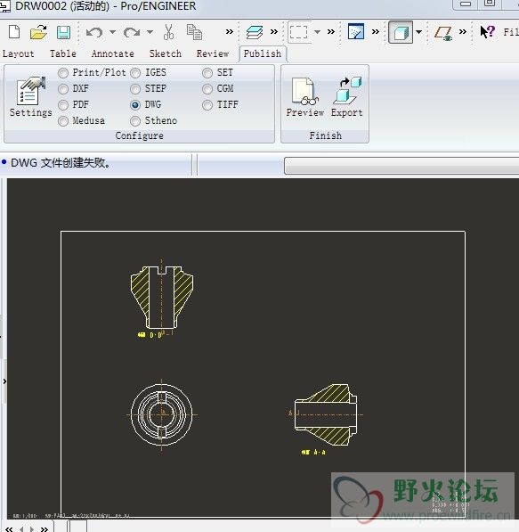Open selection tool dropdown arrow
The height and width of the screenshot is (532, 519).
(317, 32)
